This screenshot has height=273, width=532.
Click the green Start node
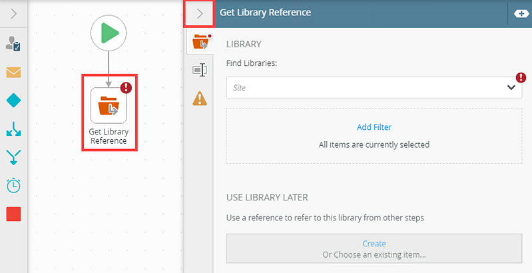tap(109, 33)
